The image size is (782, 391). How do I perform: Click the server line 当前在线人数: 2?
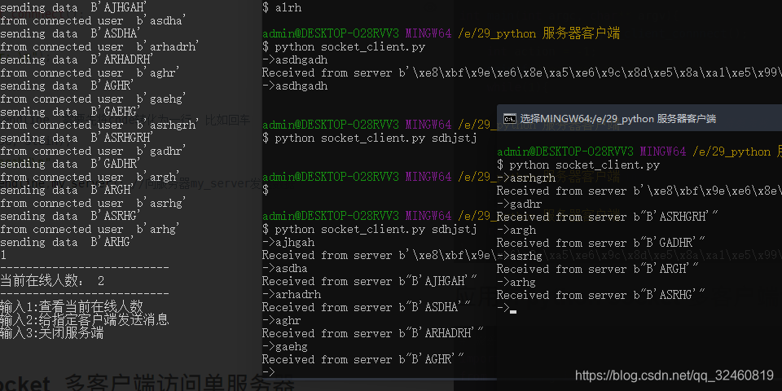(x=52, y=281)
